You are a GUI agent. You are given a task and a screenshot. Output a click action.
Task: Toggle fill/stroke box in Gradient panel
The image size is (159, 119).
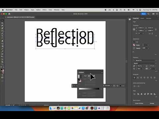tap(79, 80)
